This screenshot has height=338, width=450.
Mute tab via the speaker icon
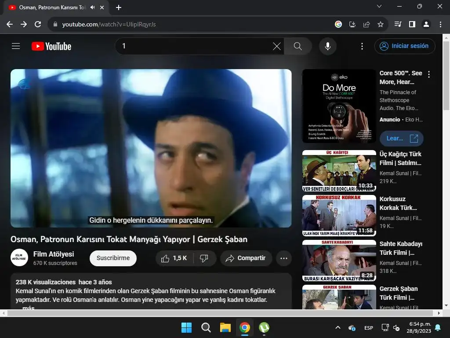(x=92, y=7)
